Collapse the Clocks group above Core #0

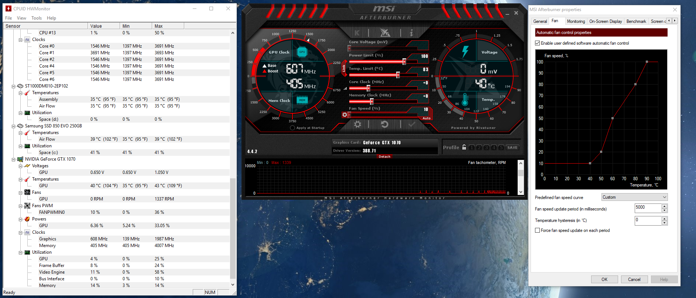click(21, 40)
